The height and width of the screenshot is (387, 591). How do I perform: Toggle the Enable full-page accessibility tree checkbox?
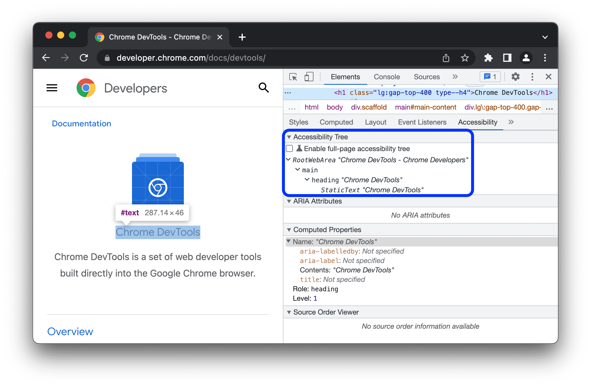click(289, 148)
